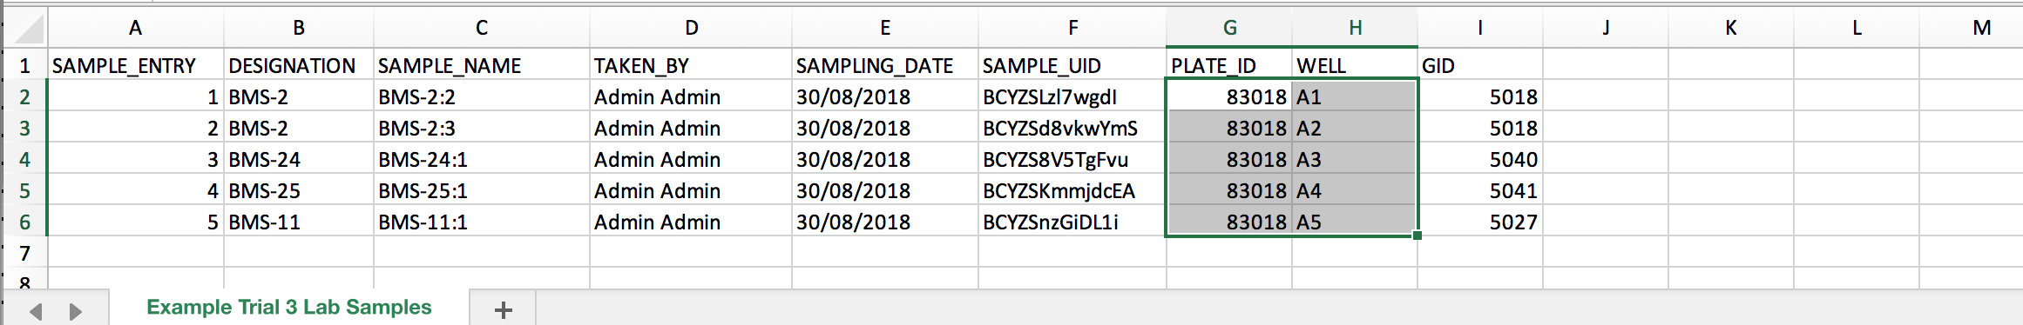Select cell containing BMS-24:1
The image size is (2023, 325).
[482, 160]
